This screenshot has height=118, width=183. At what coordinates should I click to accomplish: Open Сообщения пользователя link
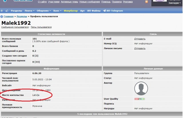[15, 27]
